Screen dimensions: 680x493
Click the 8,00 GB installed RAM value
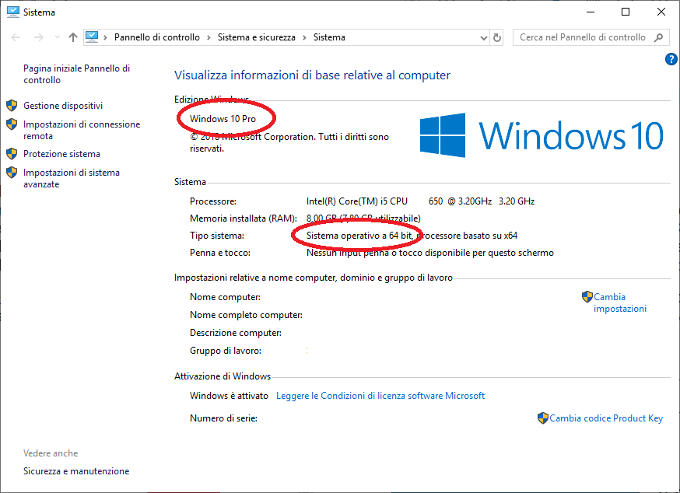point(363,218)
